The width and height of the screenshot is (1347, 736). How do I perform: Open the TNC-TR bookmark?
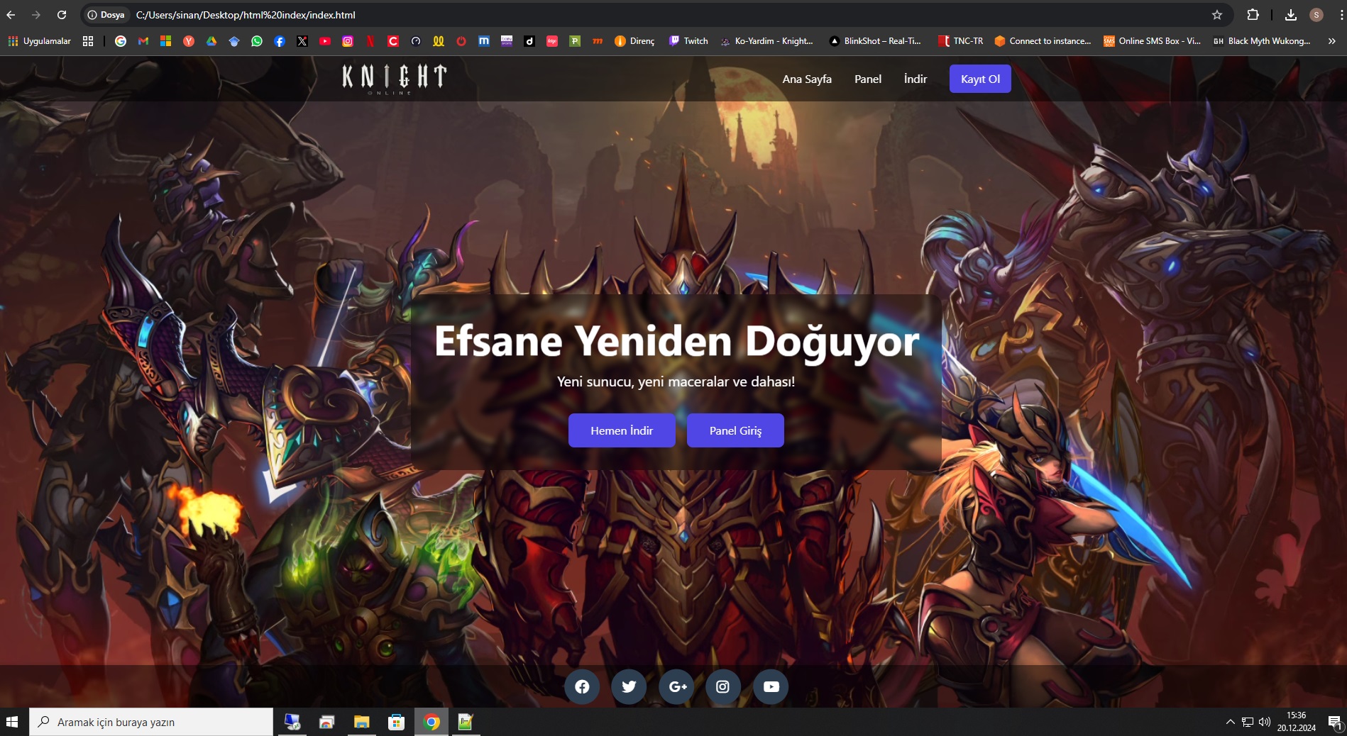[x=960, y=41]
